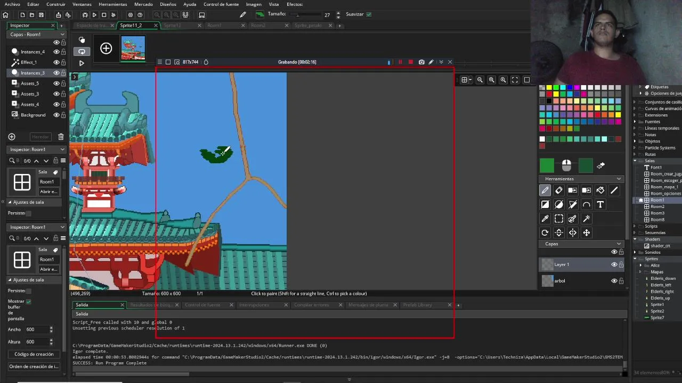This screenshot has width=682, height=383.
Task: Stop the screen recording red square
Action: click(x=410, y=62)
